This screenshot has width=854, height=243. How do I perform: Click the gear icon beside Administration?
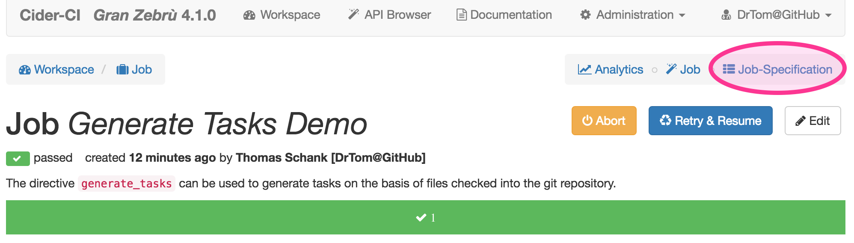coord(585,15)
